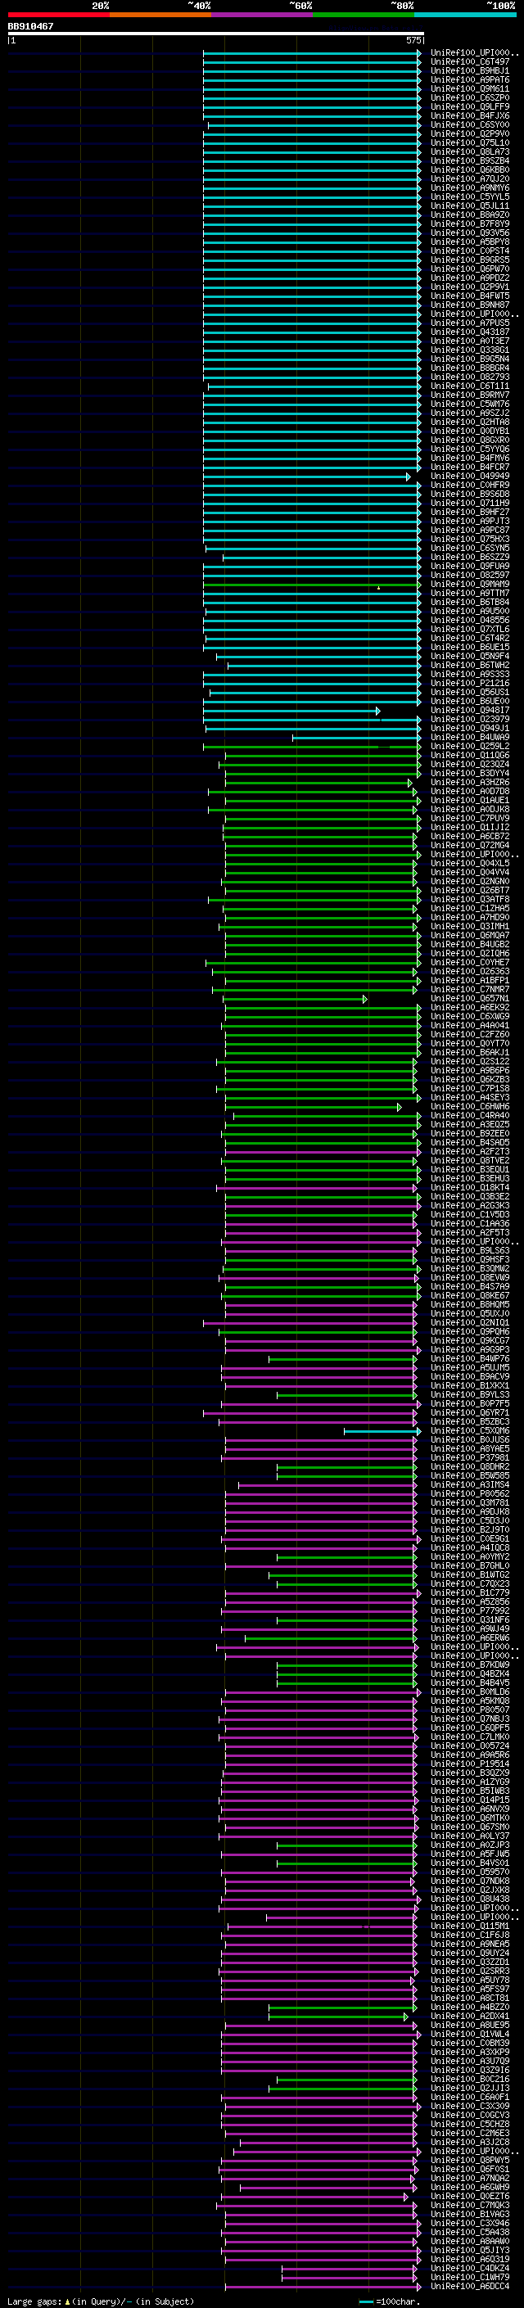
Task: Click UniRef100_Q949J1 hit name
Action: [x=470, y=729]
